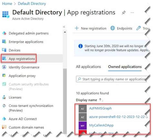Click the AZ avatar for azure-powershell app

point(83,117)
